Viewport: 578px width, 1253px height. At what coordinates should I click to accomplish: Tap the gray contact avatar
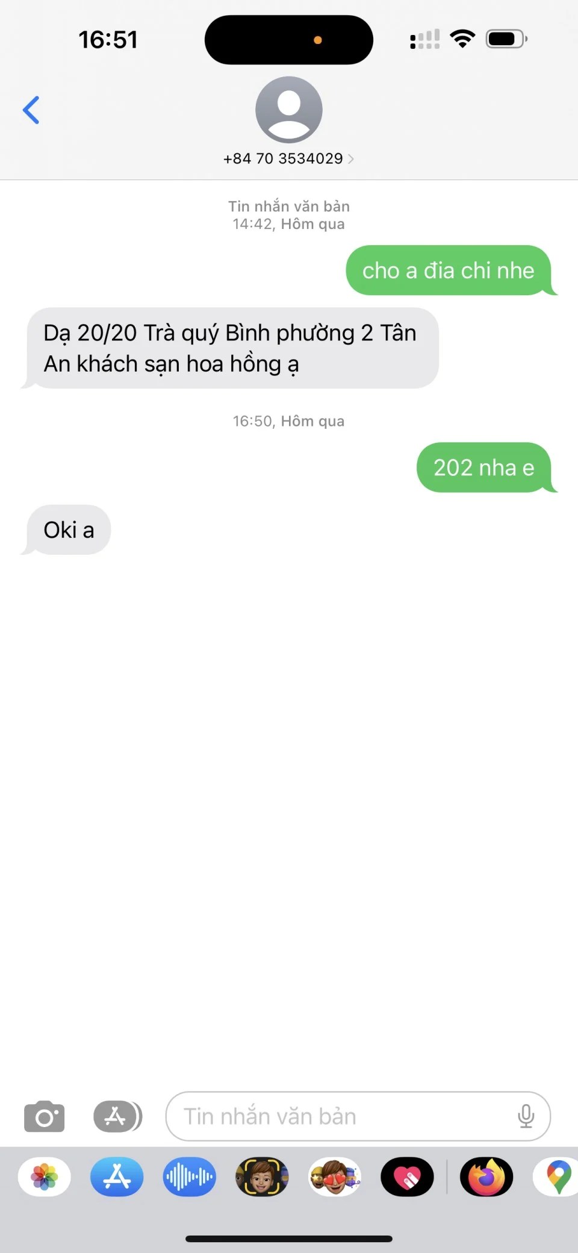tap(289, 110)
